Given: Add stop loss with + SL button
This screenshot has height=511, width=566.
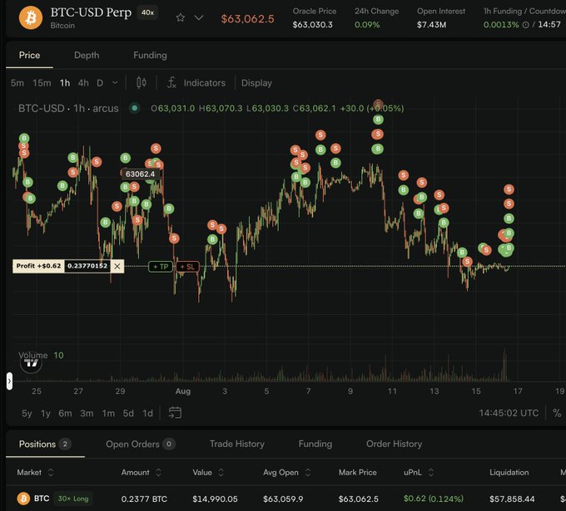Looking at the screenshot, I should click(x=187, y=267).
